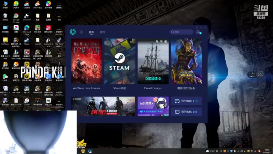Open 我的卡包 (0)
Viewport: 273px width, 154px height.
pyautogui.click(x=186, y=112)
